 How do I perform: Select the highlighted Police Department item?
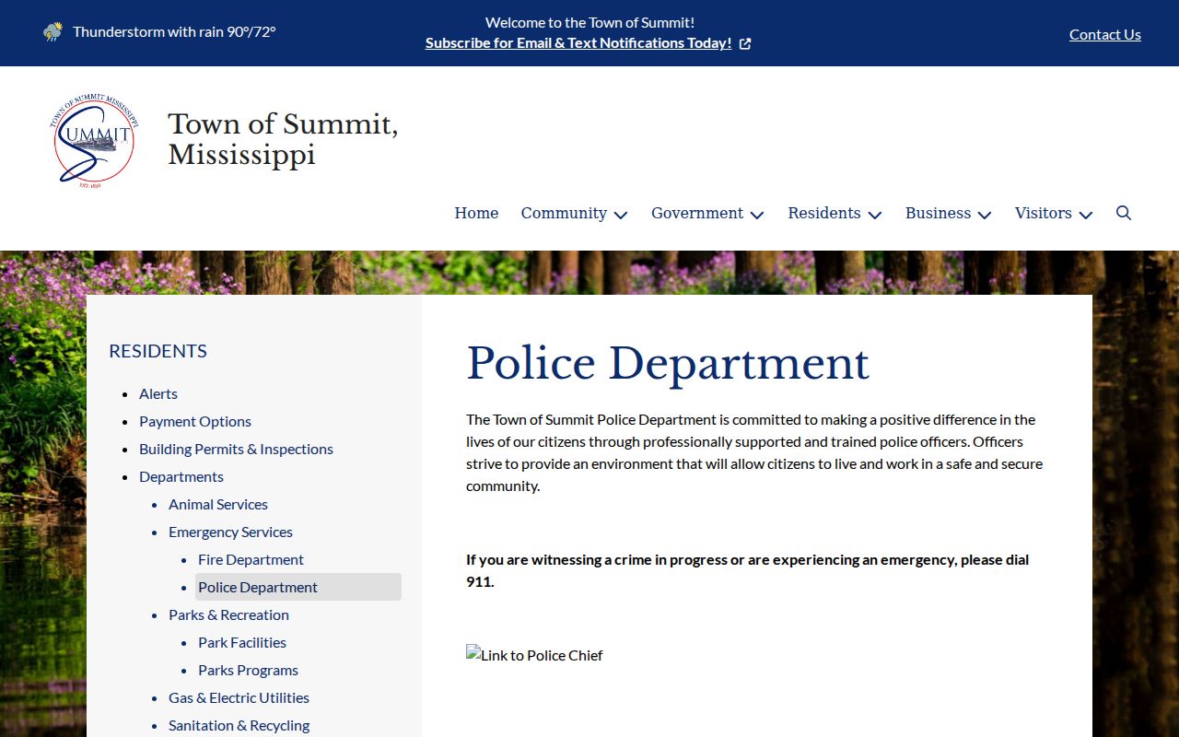click(x=298, y=587)
